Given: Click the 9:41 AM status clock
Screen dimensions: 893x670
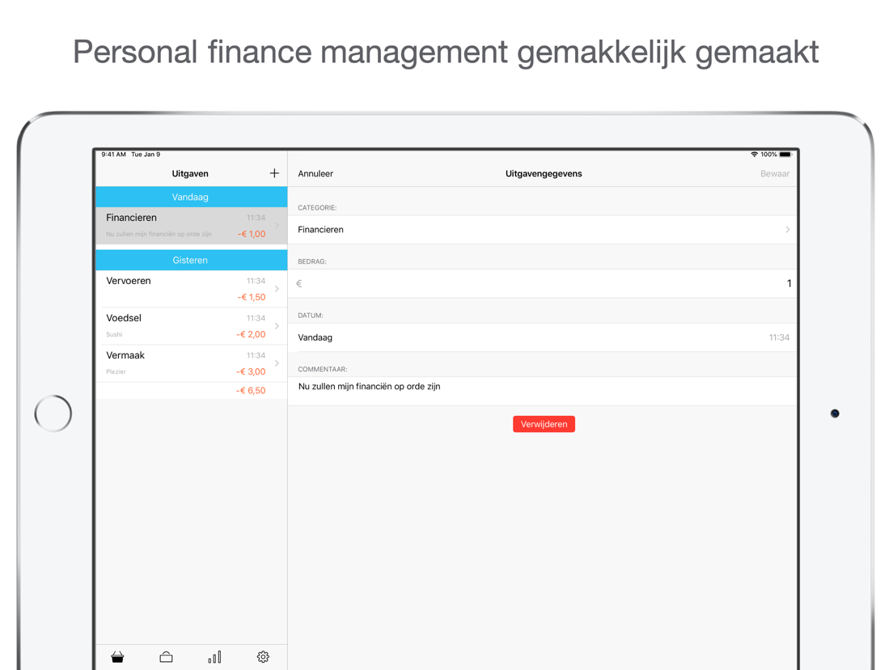Looking at the screenshot, I should pyautogui.click(x=113, y=155).
